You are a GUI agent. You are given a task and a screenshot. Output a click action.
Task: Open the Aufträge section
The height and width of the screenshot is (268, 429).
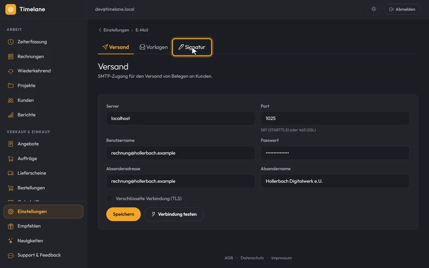pos(43,159)
